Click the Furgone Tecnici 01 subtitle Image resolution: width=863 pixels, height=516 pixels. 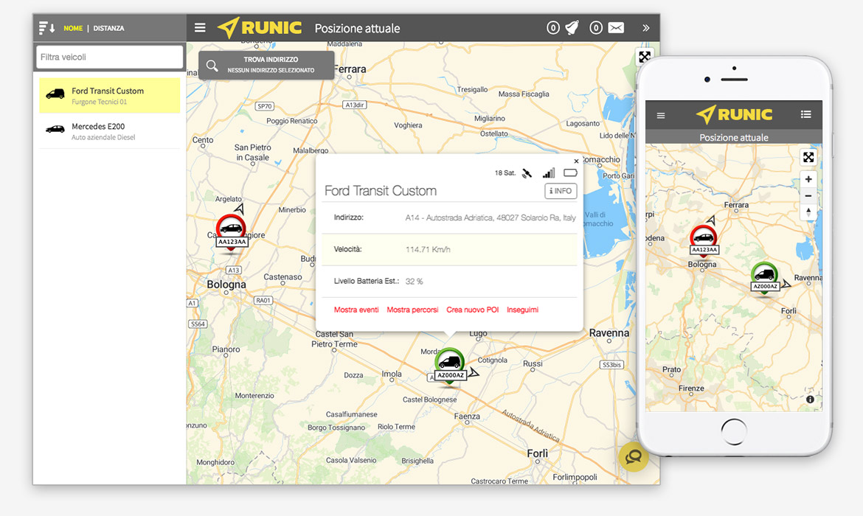click(99, 102)
